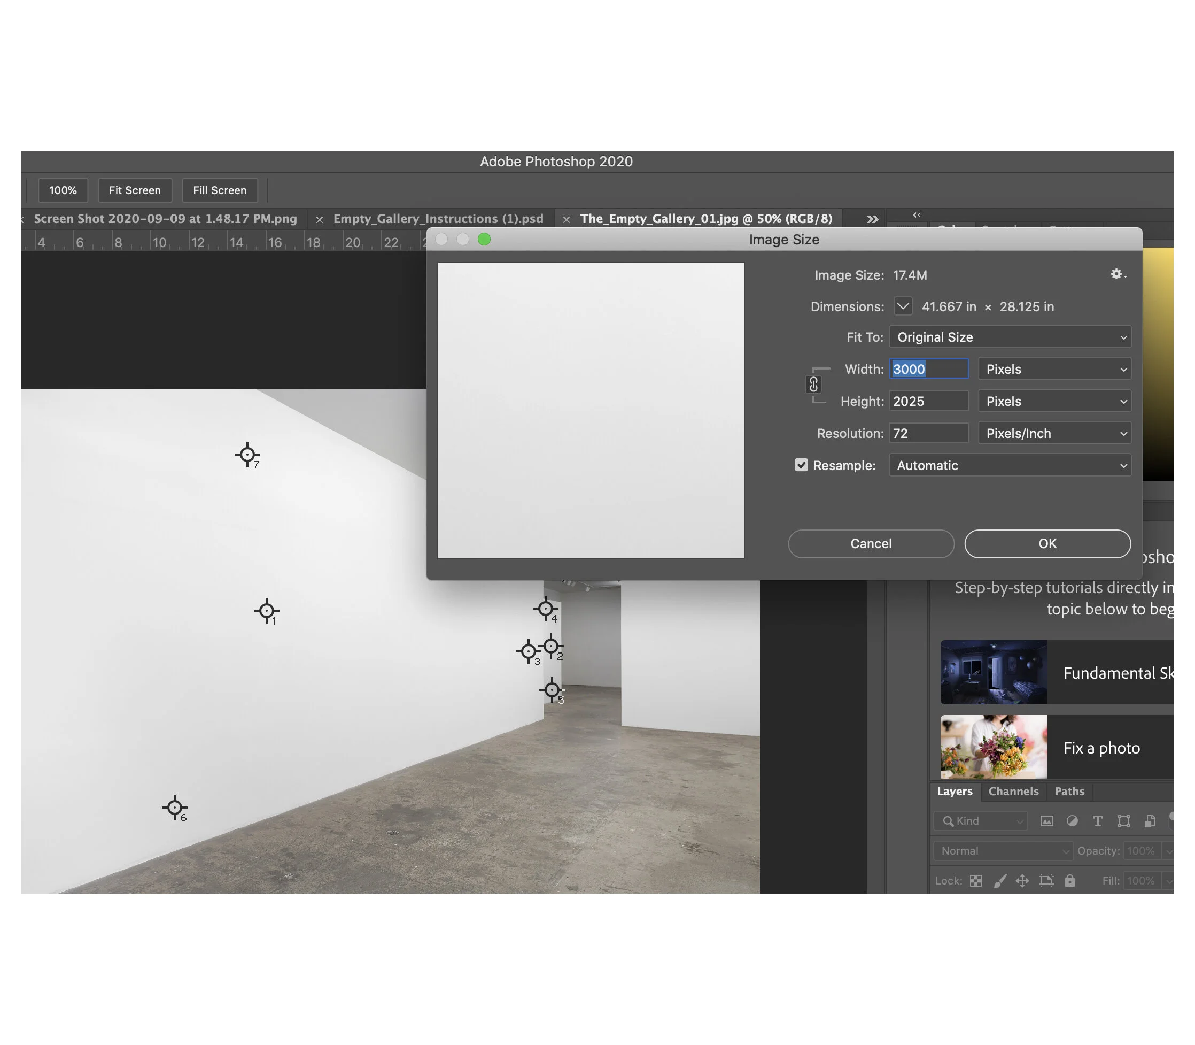Toggle the lock all padlock icon

pos(1070,881)
